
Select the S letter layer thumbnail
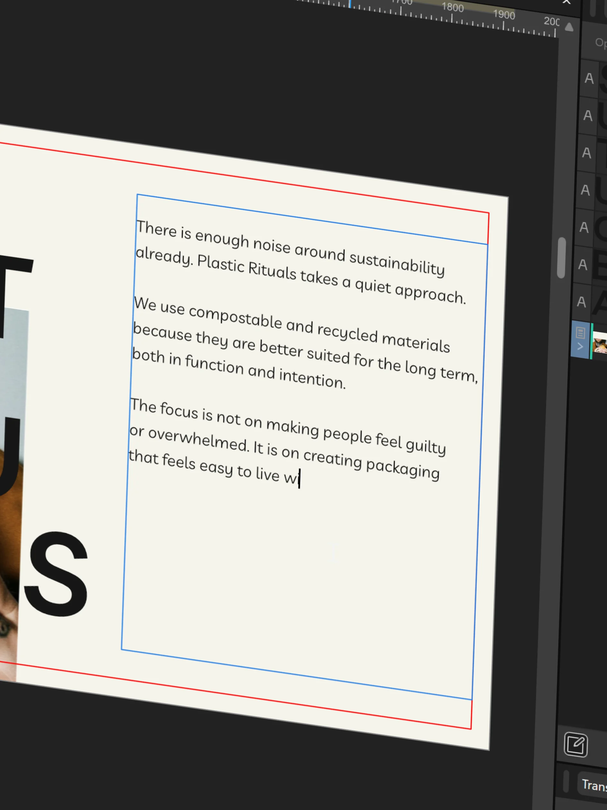[603, 79]
